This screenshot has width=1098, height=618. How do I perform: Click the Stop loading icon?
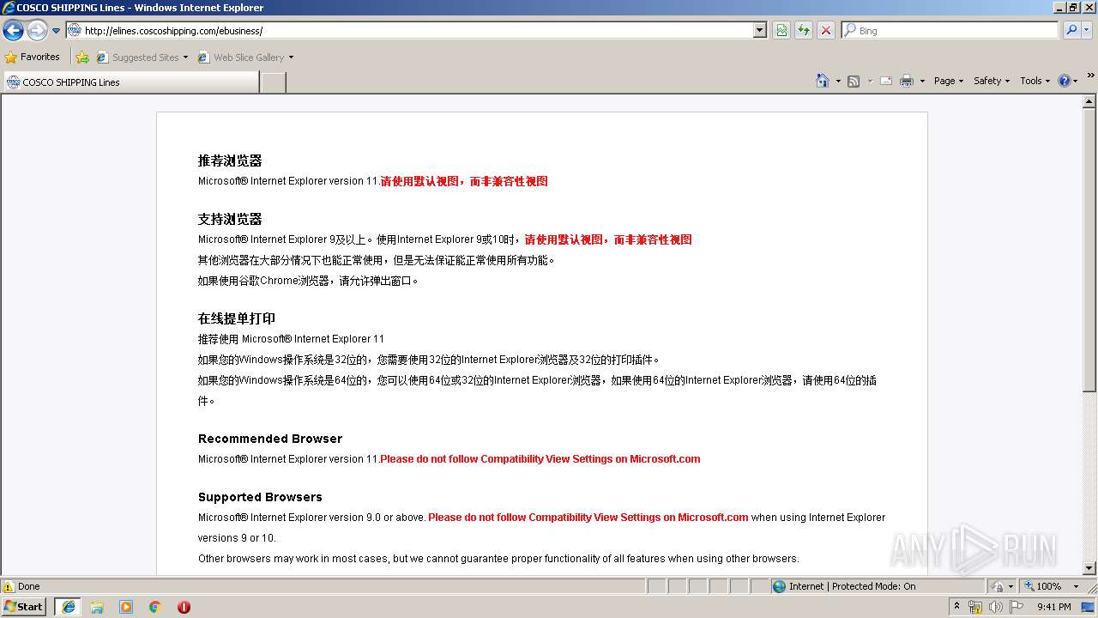coord(826,31)
